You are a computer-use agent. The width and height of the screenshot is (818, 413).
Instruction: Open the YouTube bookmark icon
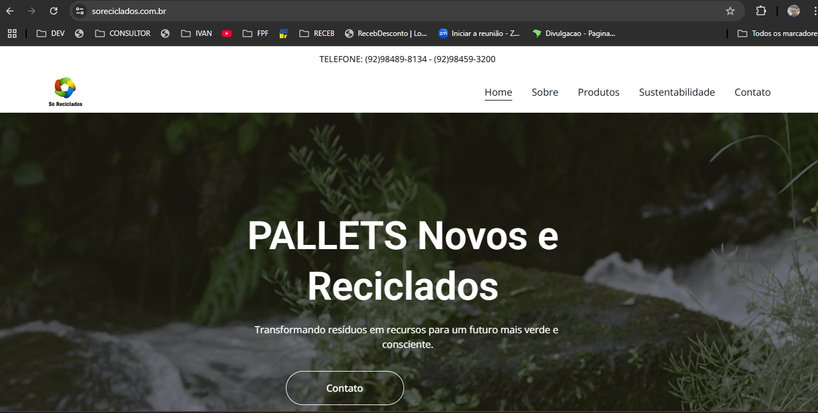tap(227, 34)
